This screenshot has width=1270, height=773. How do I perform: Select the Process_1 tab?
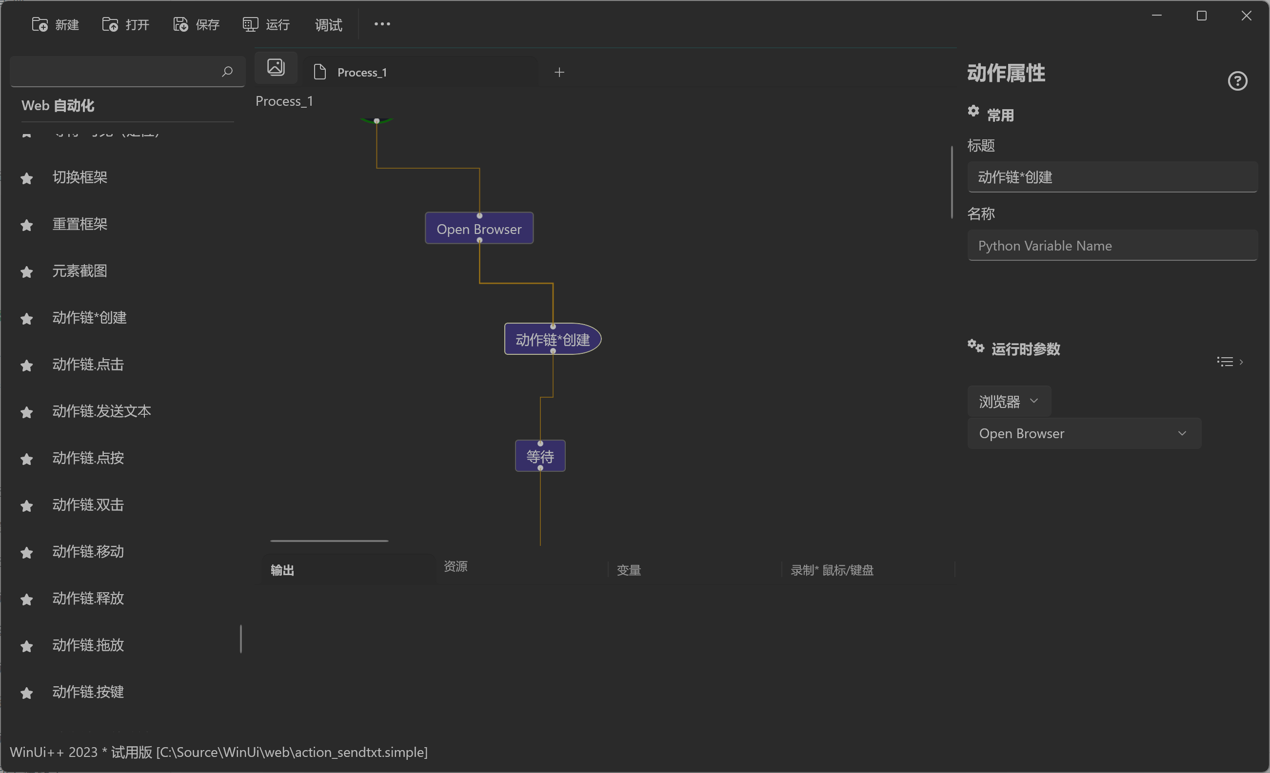[x=362, y=72]
